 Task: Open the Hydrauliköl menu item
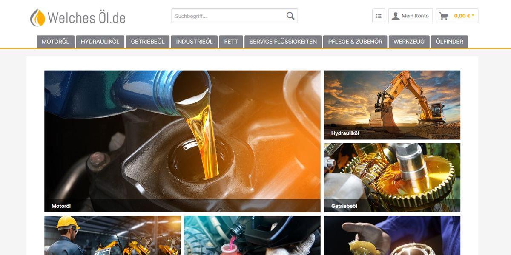coord(100,42)
